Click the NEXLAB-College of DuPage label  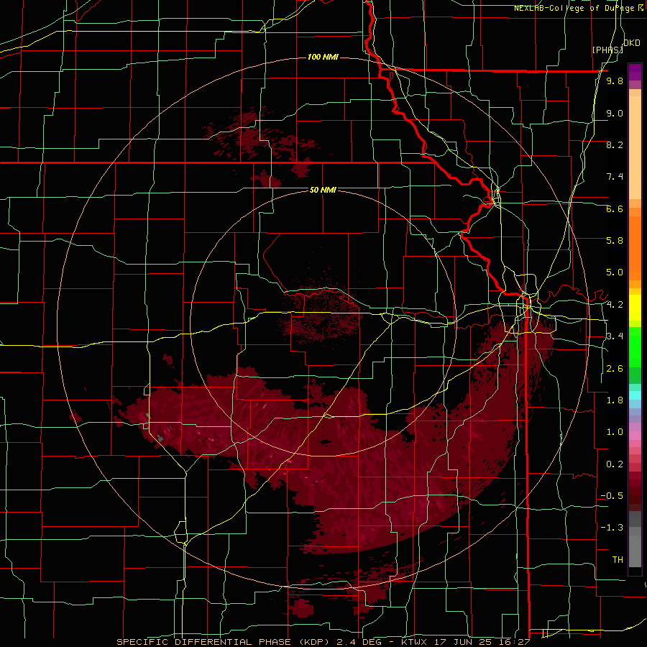pyautogui.click(x=575, y=8)
